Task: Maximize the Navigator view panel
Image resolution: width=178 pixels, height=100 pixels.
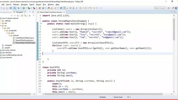Action: (33, 12)
